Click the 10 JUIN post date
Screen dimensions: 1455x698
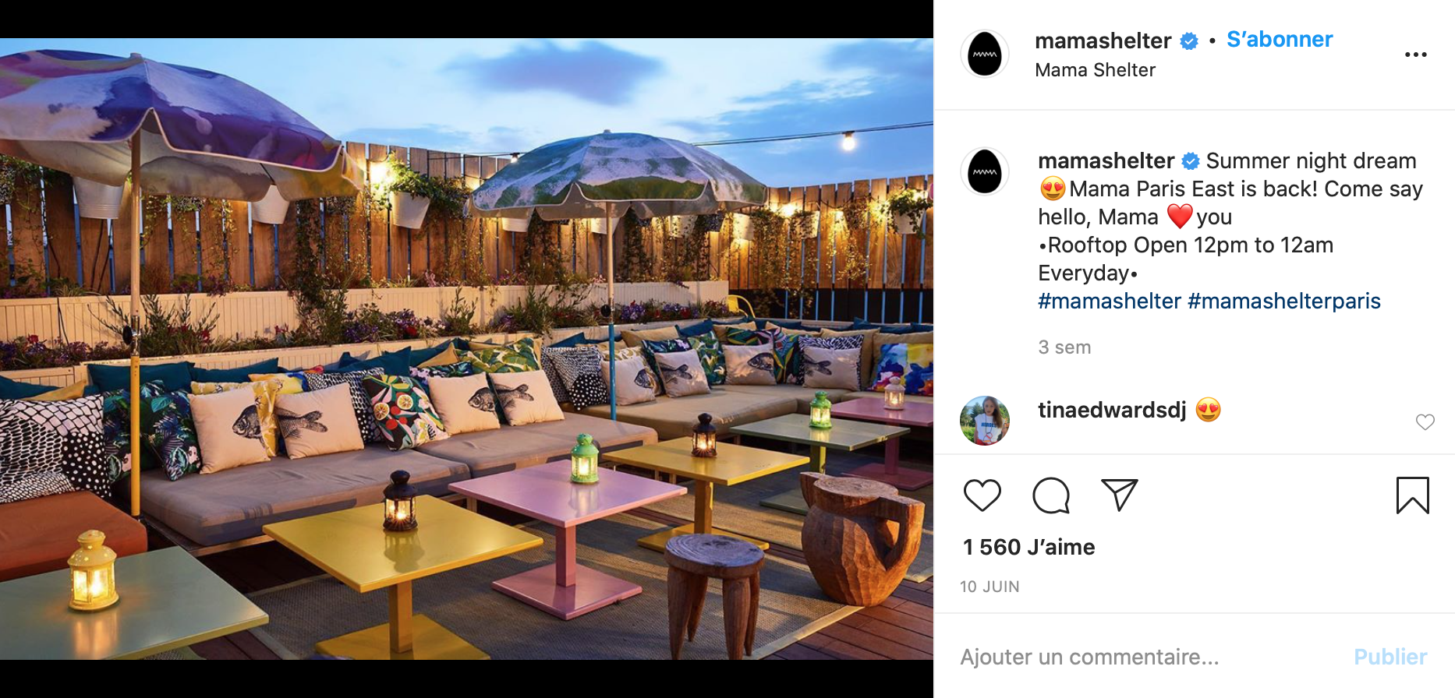[x=989, y=587]
